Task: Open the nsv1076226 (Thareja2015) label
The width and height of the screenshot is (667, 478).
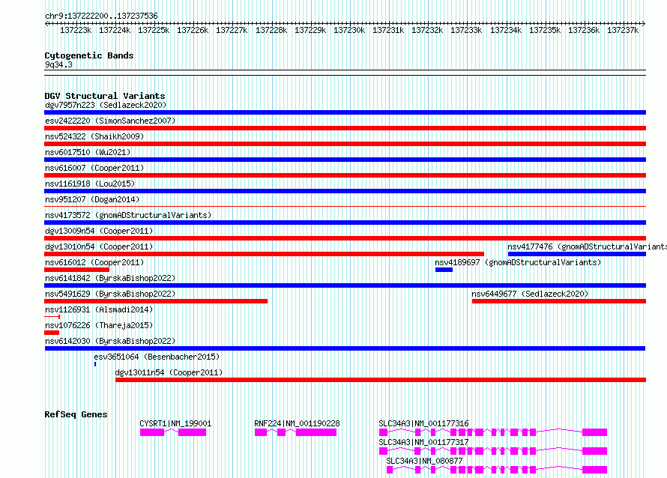Action: point(99,325)
